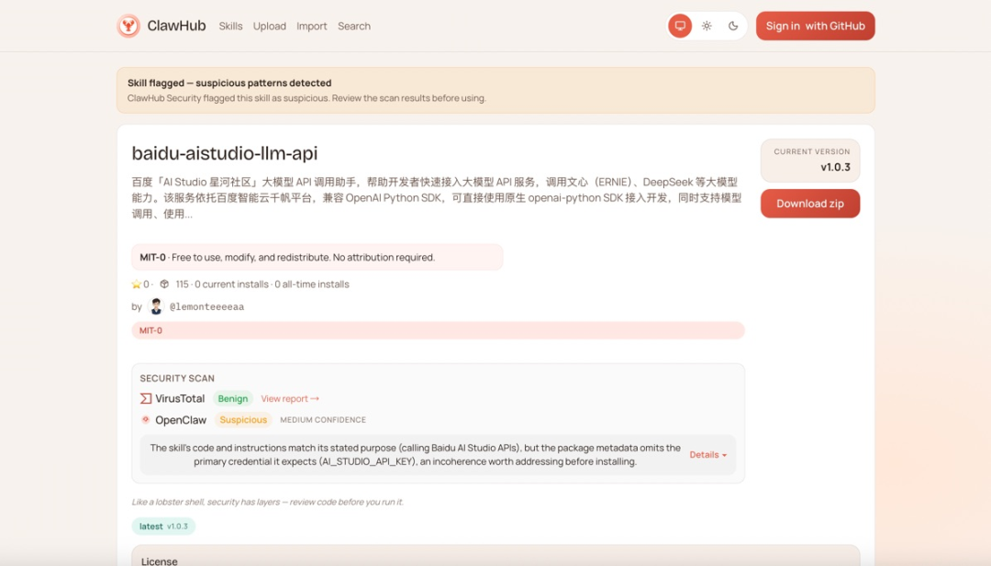Click the Benign status pill

(232, 398)
